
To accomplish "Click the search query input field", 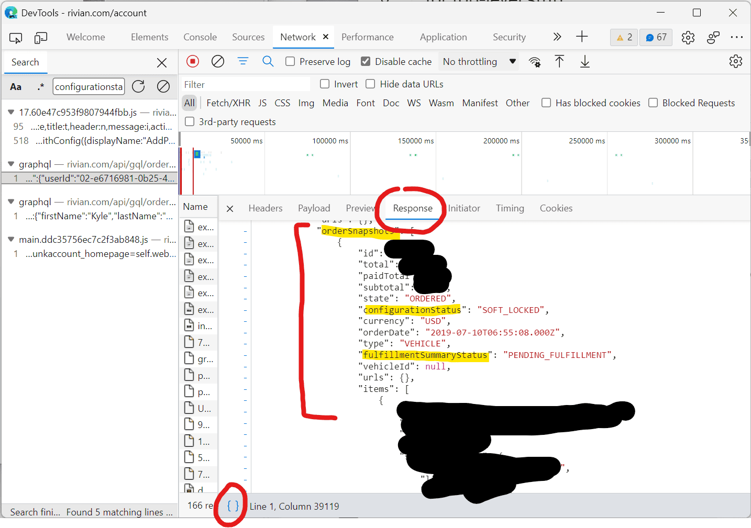I will click(89, 86).
